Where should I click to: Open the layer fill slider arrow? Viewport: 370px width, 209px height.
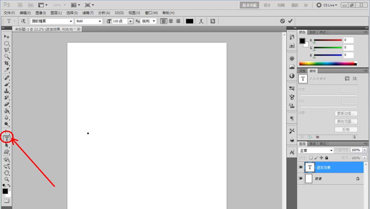364,158
